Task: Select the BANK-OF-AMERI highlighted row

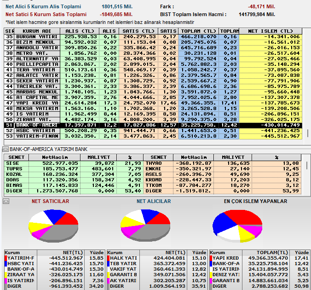Action: tap(153, 125)
